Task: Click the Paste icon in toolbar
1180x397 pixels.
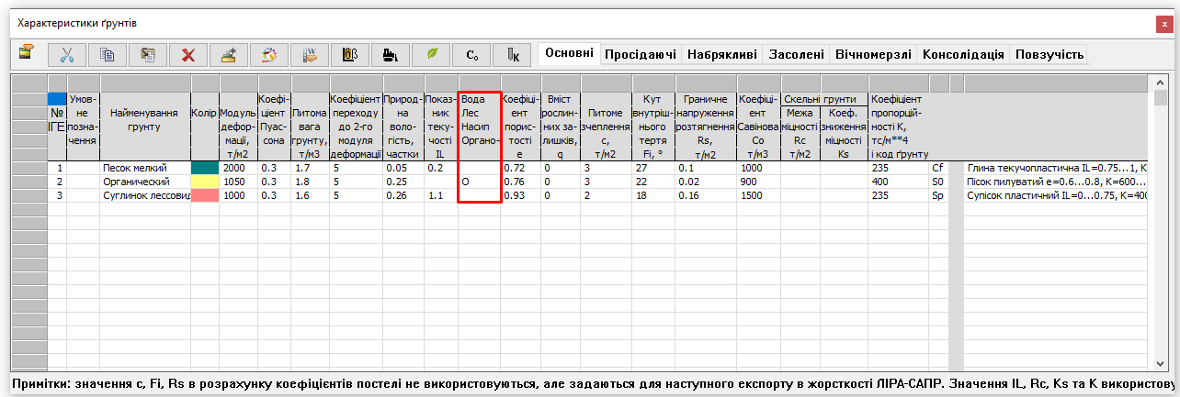Action: [x=147, y=55]
